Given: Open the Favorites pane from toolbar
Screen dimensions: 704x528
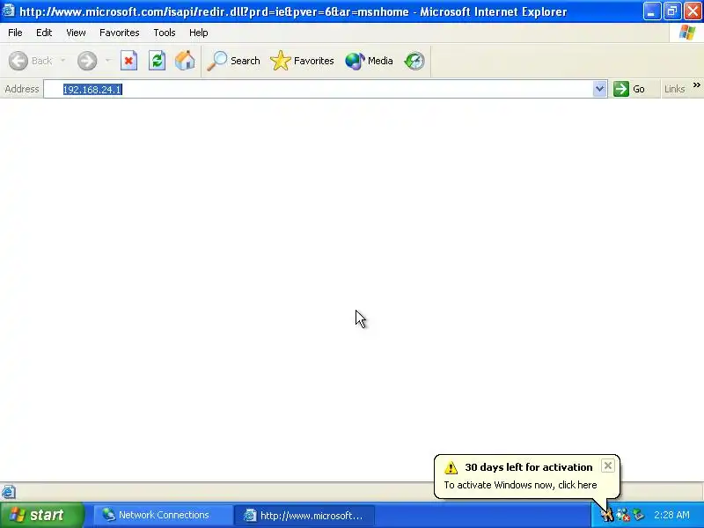Looking at the screenshot, I should coord(302,61).
